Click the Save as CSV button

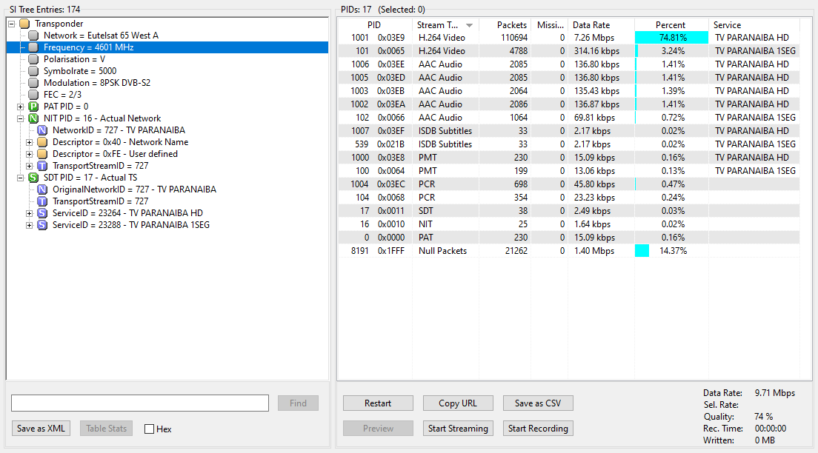(538, 403)
